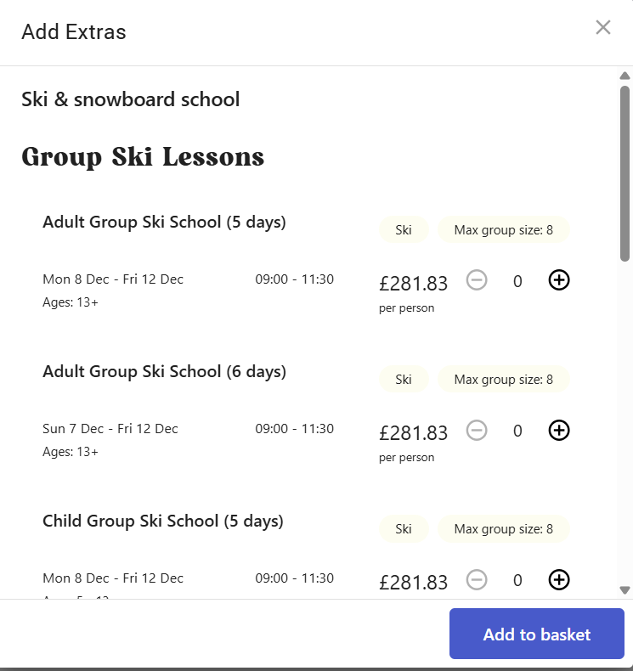The image size is (633, 671).
Task: Decrease Child Group Ski School (5 days) quantity
Action: tap(478, 580)
